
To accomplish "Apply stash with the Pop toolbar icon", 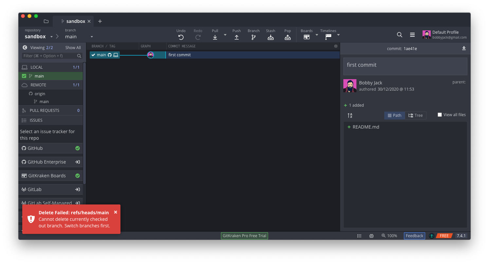I will (287, 37).
